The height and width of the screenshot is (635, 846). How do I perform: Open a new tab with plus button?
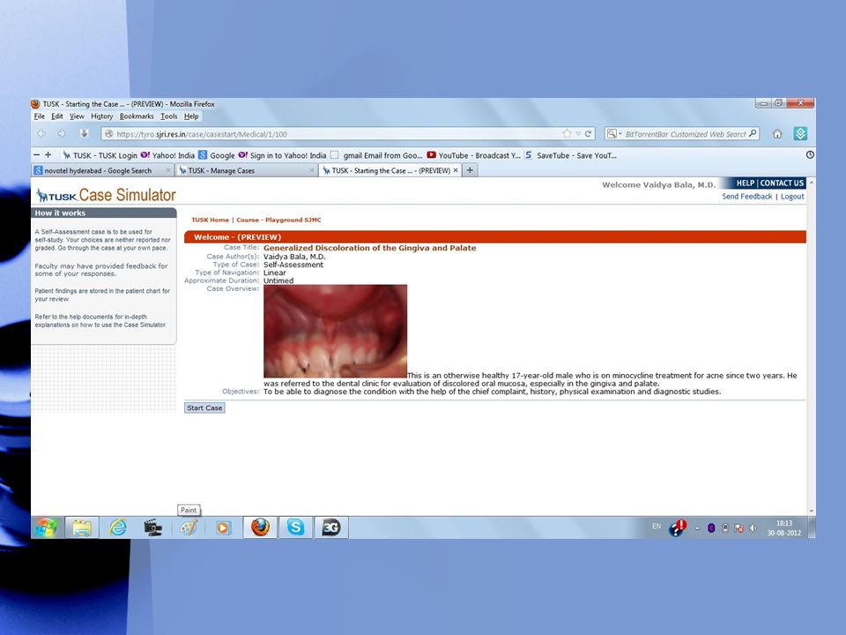[x=470, y=170]
